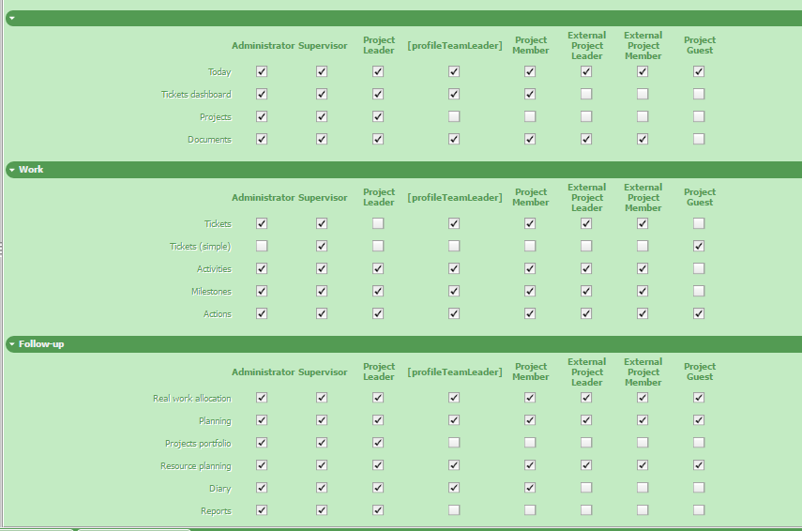Disable Activities for Supervisor
Screen dimensions: 802x531
click(322, 268)
